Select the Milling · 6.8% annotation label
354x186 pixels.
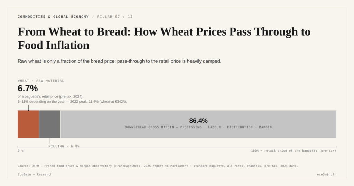tap(64, 146)
